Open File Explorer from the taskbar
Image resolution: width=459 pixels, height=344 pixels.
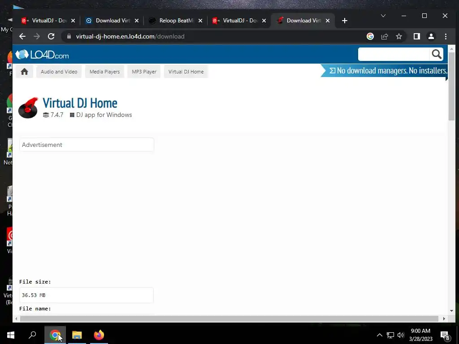pos(77,335)
